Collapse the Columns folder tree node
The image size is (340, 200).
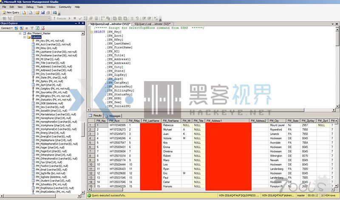click(24, 37)
